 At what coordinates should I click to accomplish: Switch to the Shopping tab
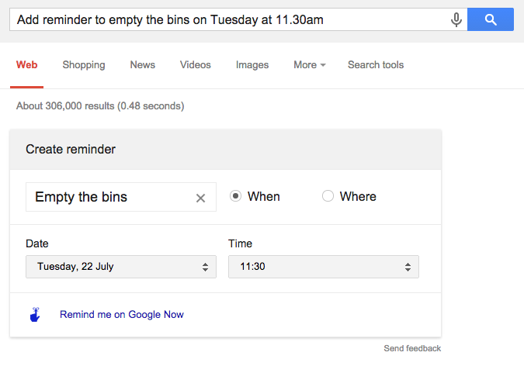tap(84, 65)
